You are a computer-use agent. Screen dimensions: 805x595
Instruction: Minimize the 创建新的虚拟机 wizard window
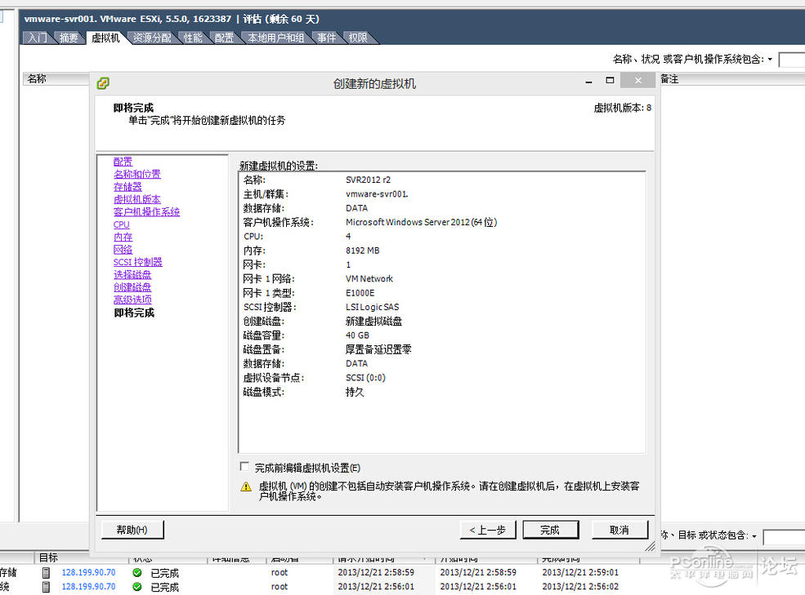tap(589, 82)
